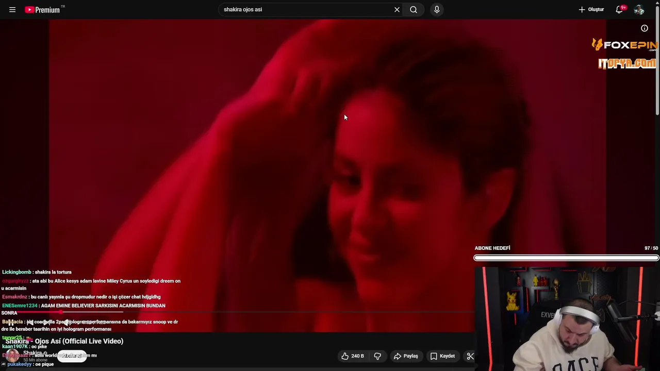The image size is (660, 371).
Task: Click ENESemre1234 chat message
Action: (x=84, y=309)
